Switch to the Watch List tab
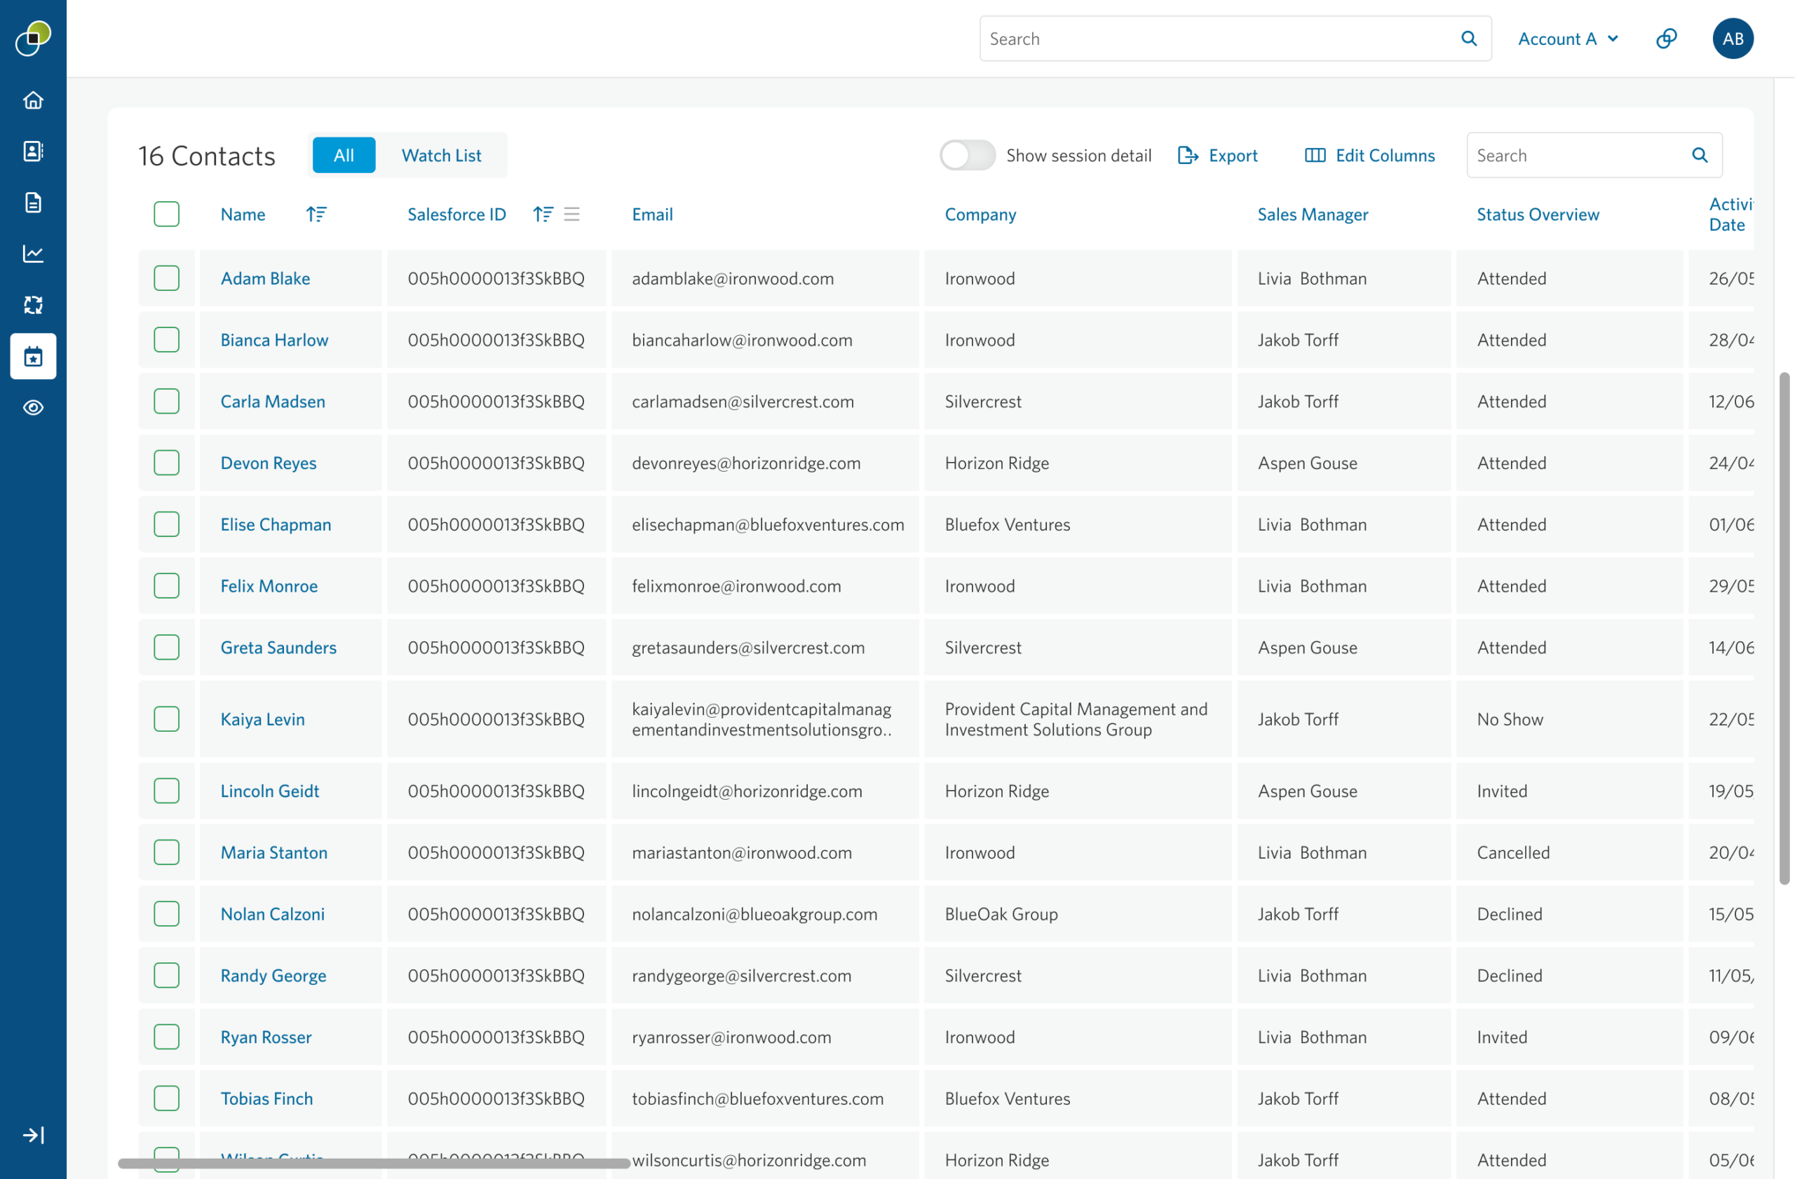Viewport: 1795px width, 1179px height. tap(441, 156)
